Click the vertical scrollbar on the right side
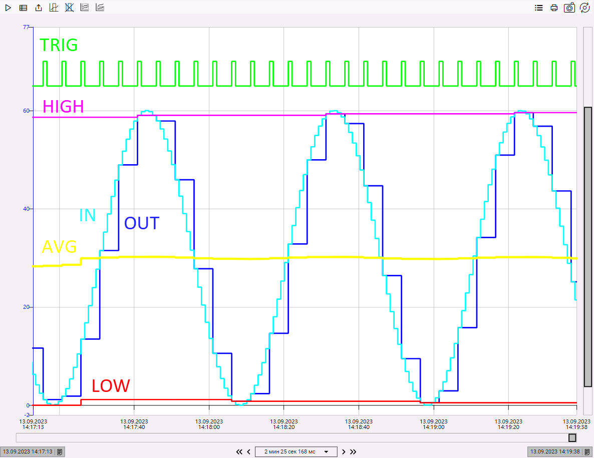Viewport: 594px width, 458px height. (x=588, y=246)
